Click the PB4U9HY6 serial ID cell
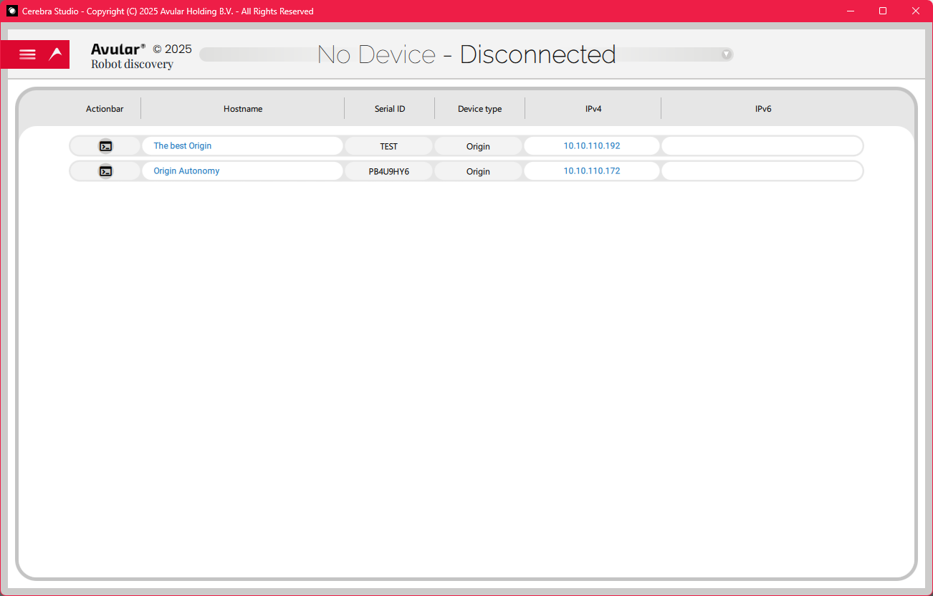Image resolution: width=933 pixels, height=596 pixels. tap(389, 171)
